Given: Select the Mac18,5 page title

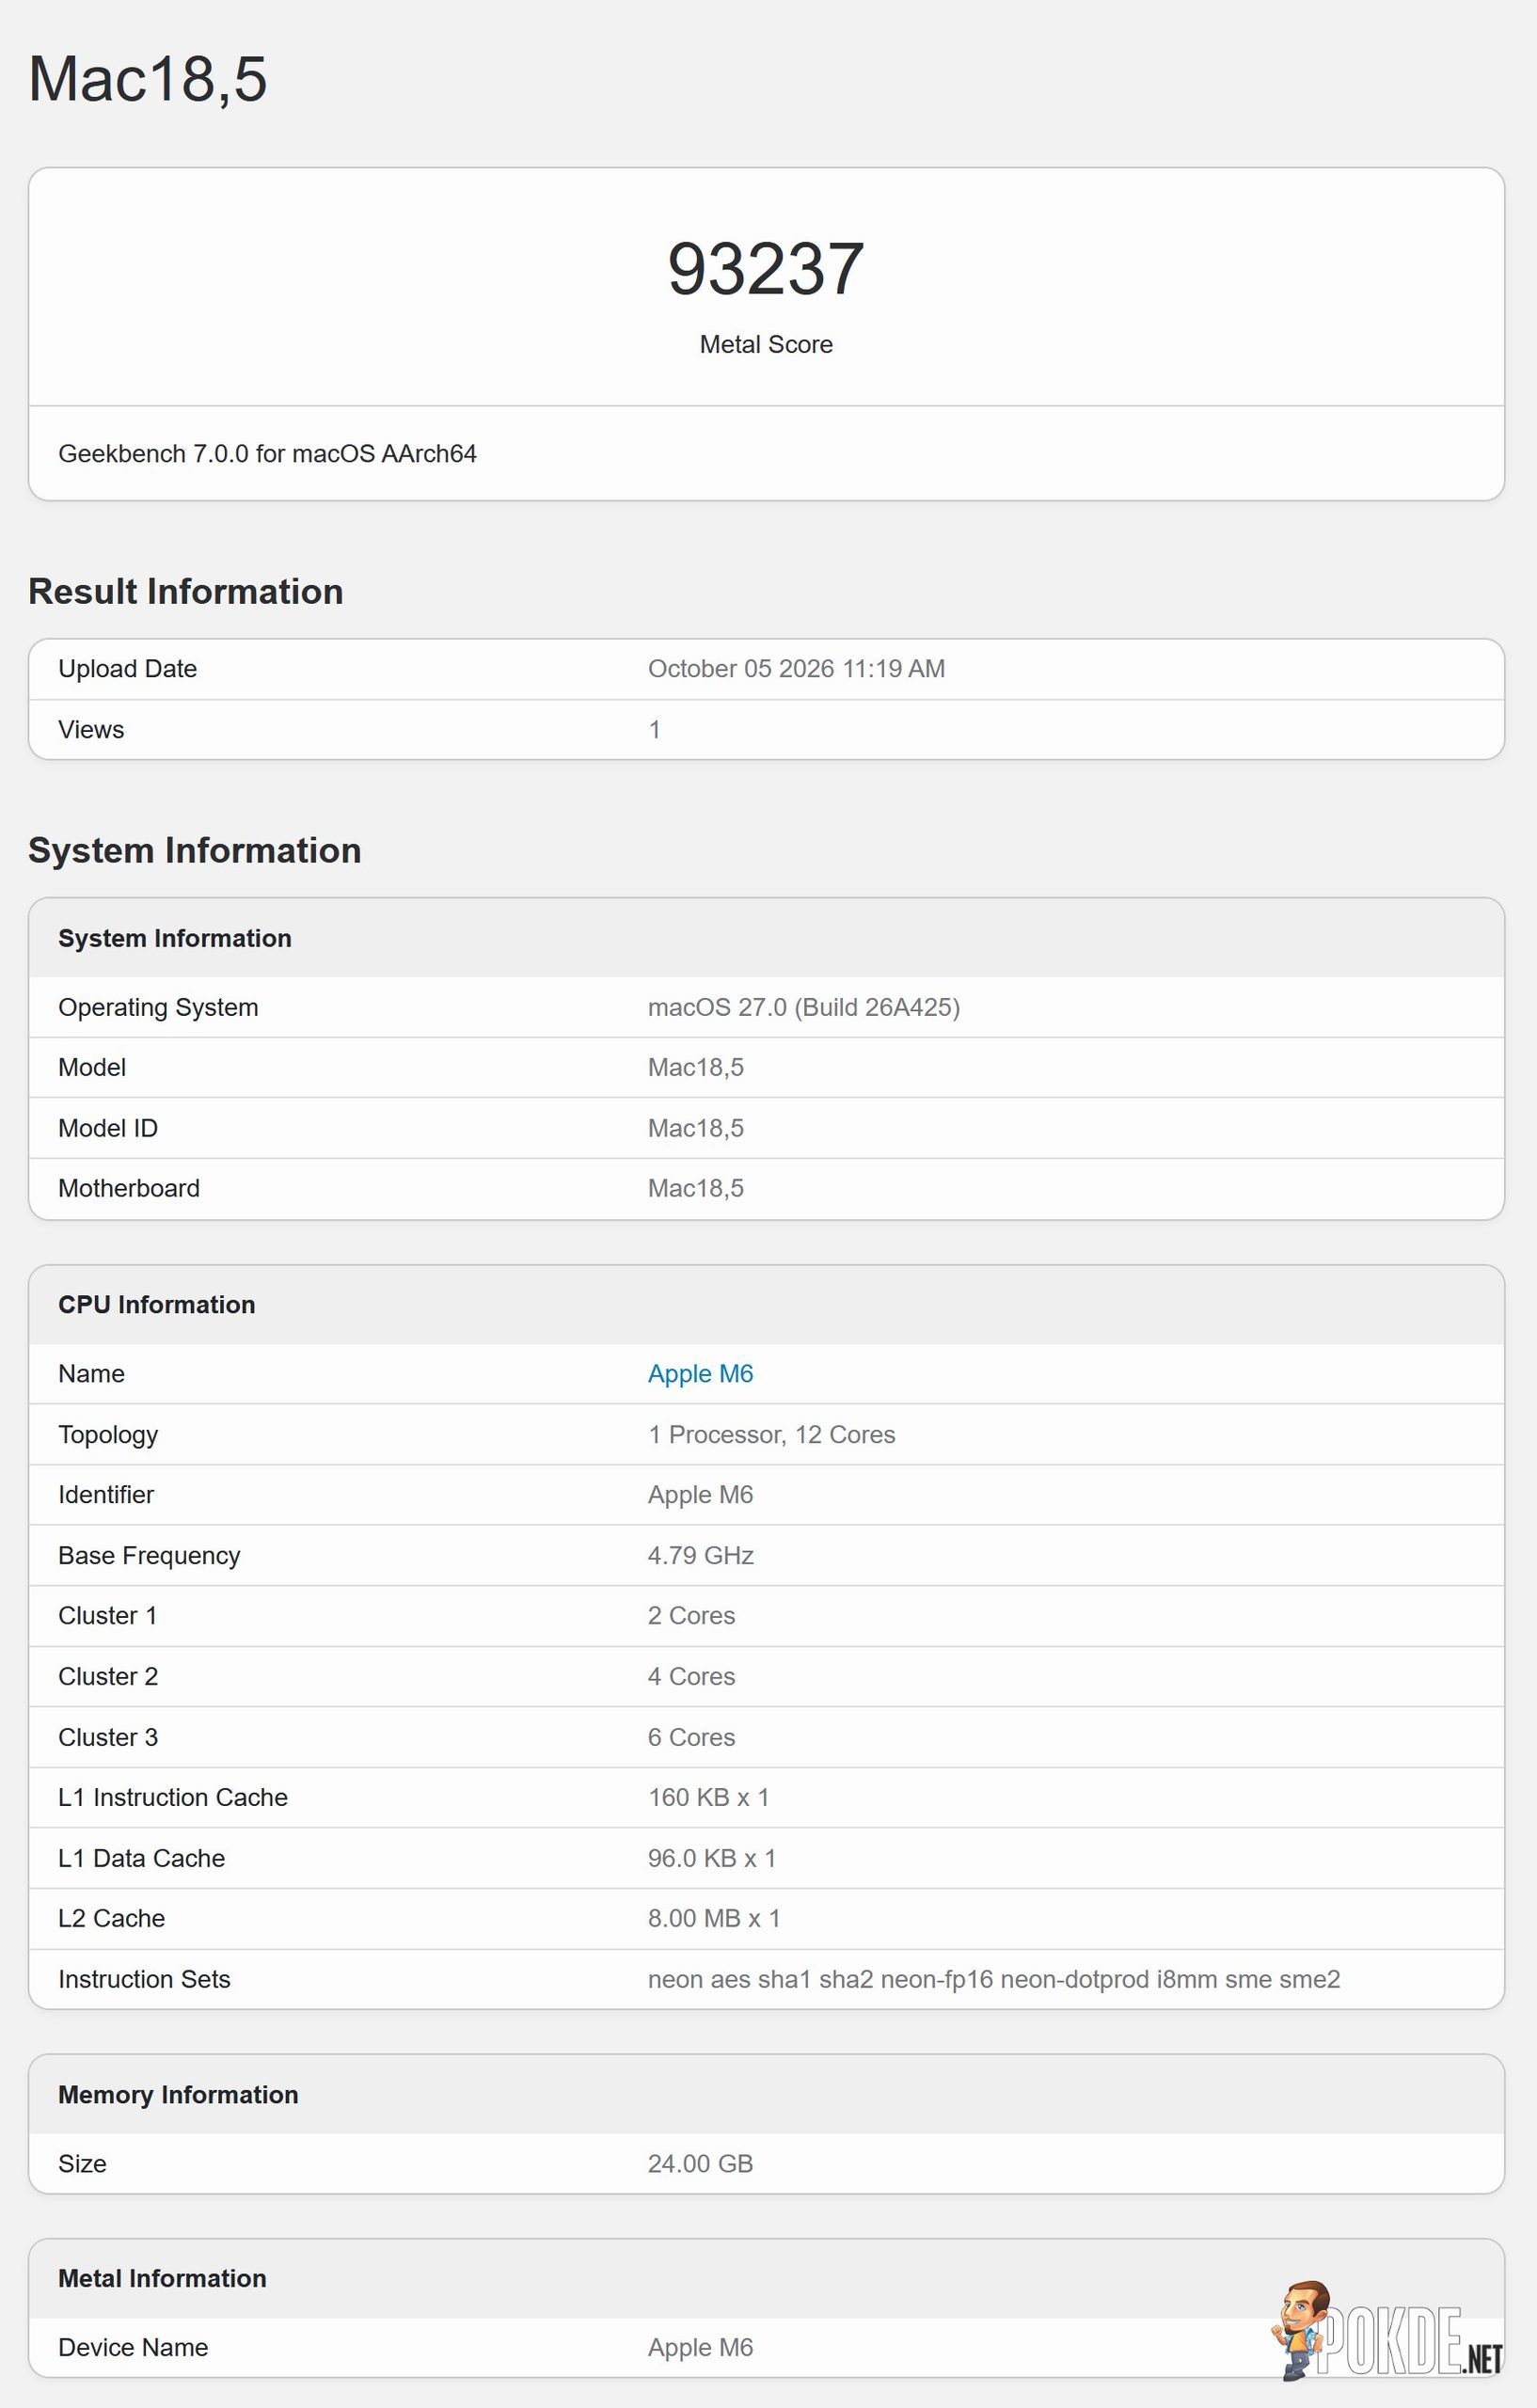Looking at the screenshot, I should [x=148, y=78].
